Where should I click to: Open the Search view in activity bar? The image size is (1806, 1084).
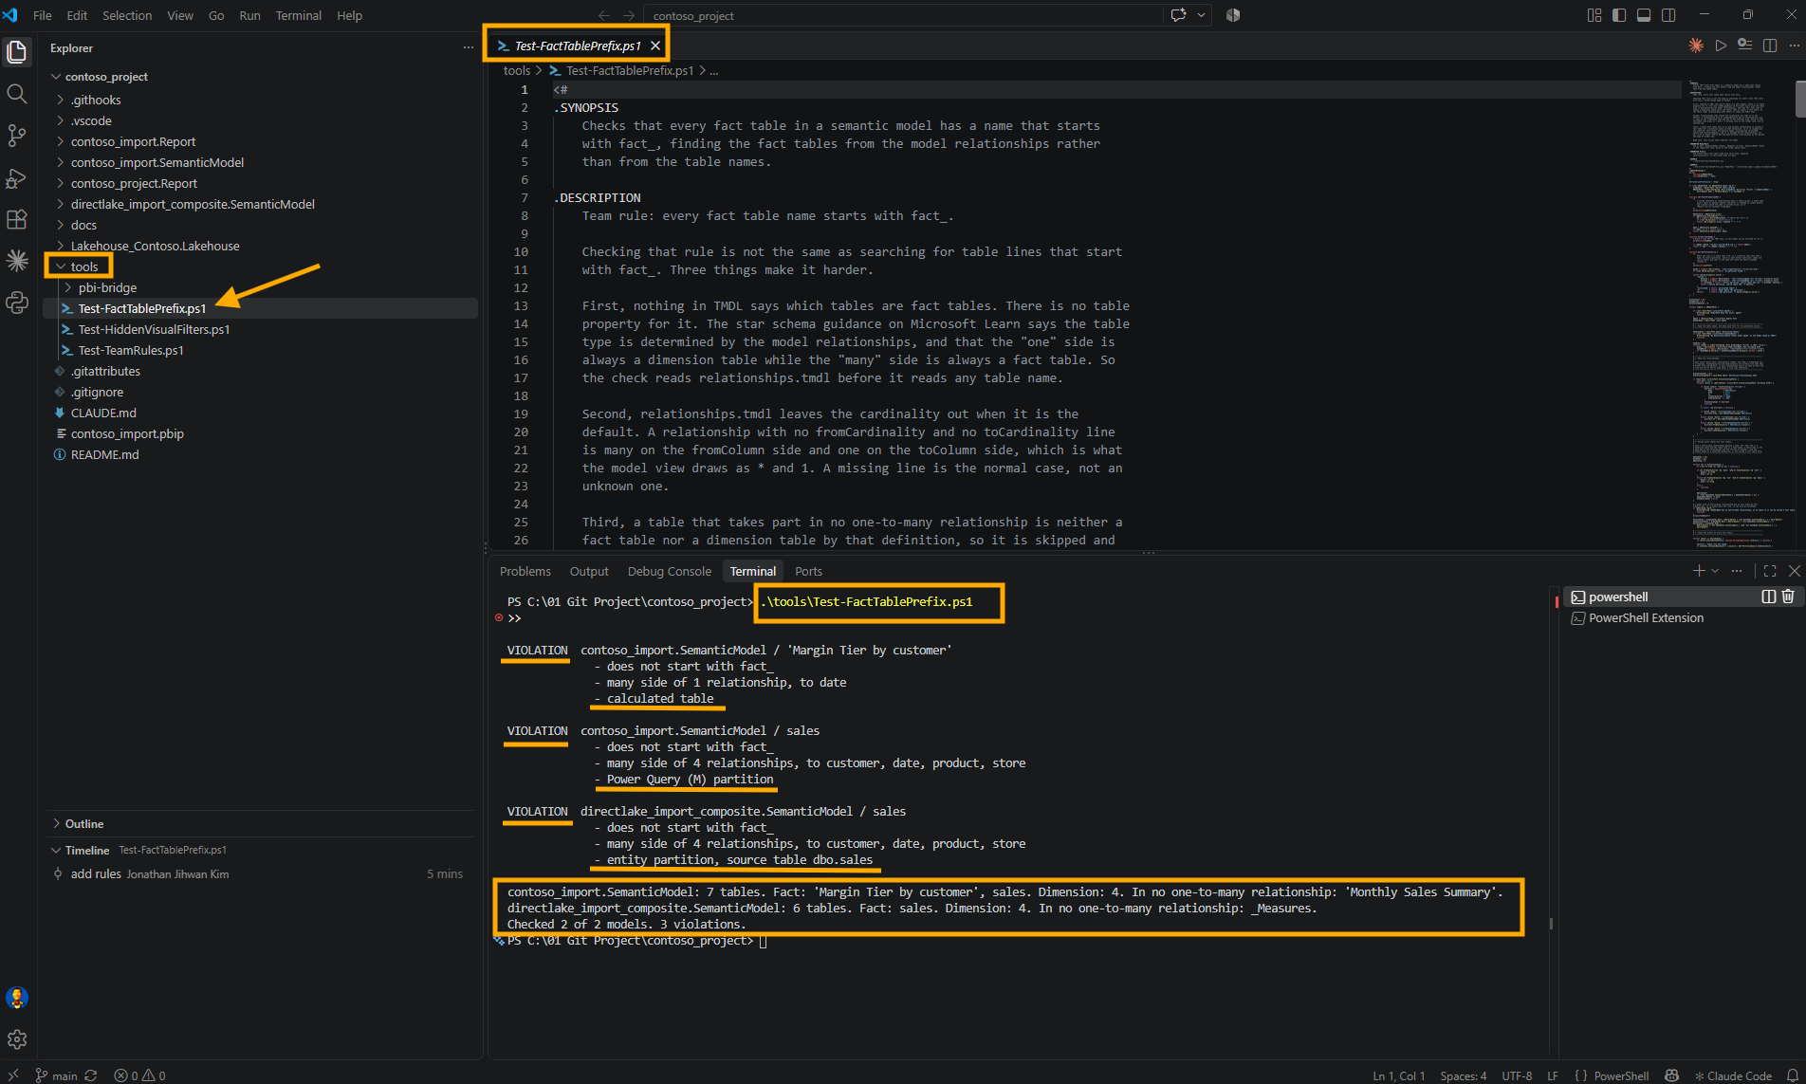pyautogui.click(x=17, y=94)
